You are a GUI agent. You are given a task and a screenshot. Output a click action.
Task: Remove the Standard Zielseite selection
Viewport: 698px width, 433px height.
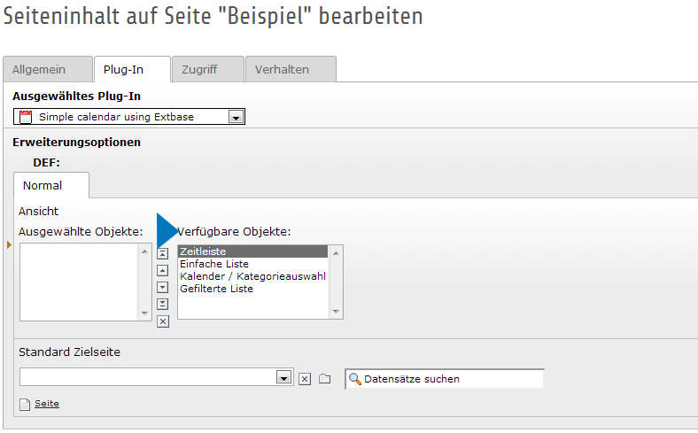305,379
